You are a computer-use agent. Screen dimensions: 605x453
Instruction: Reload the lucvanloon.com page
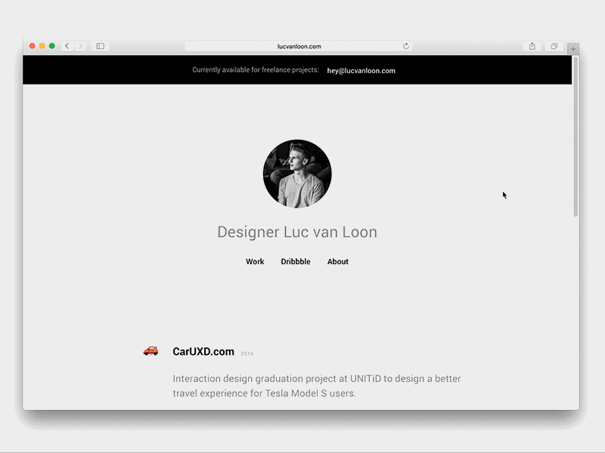(405, 46)
